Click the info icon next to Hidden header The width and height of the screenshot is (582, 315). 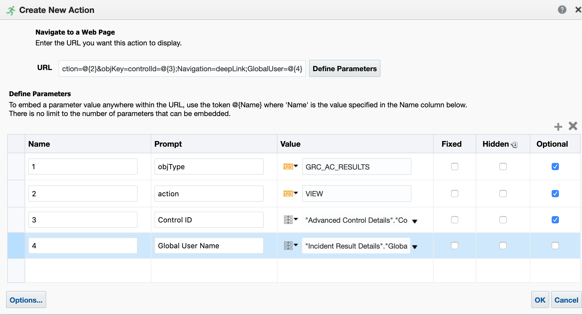click(514, 144)
